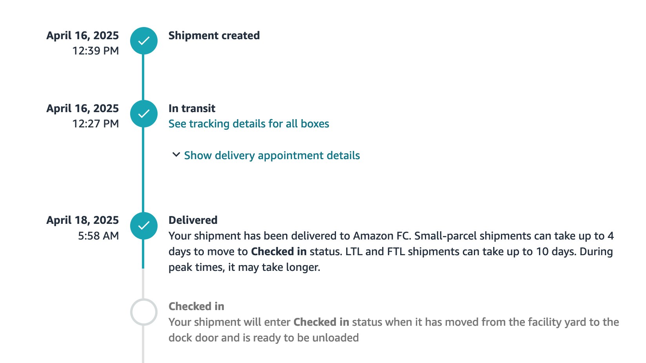
Task: Click the In transit heading
Action: tap(192, 108)
